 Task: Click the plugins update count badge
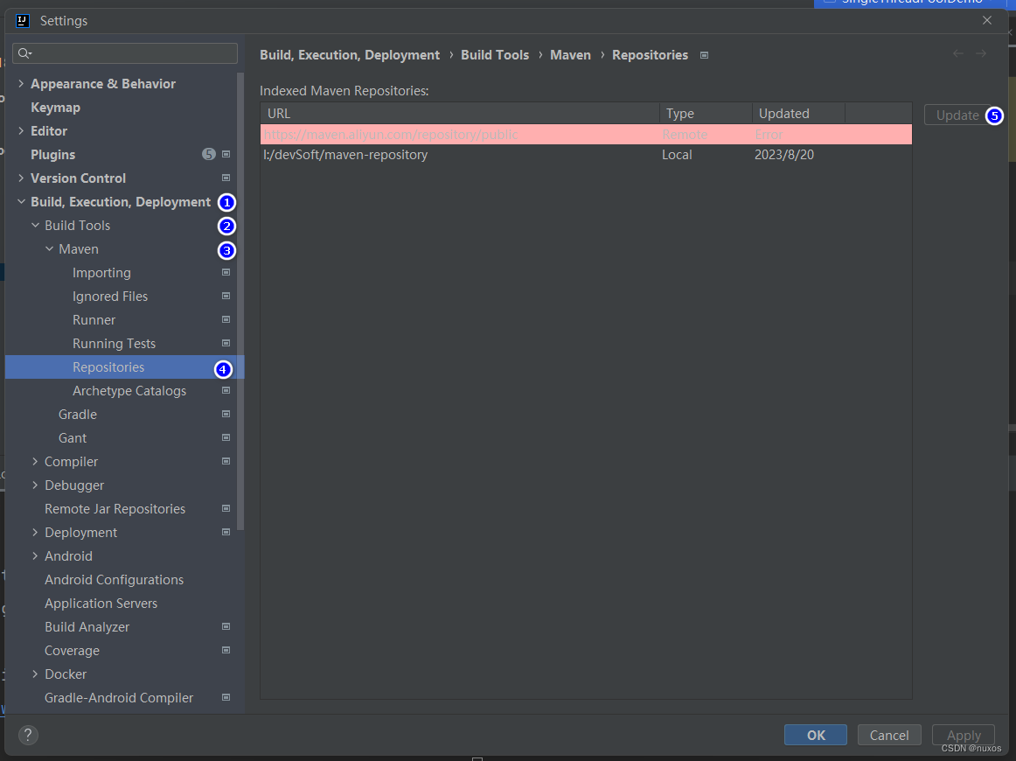pyautogui.click(x=208, y=154)
